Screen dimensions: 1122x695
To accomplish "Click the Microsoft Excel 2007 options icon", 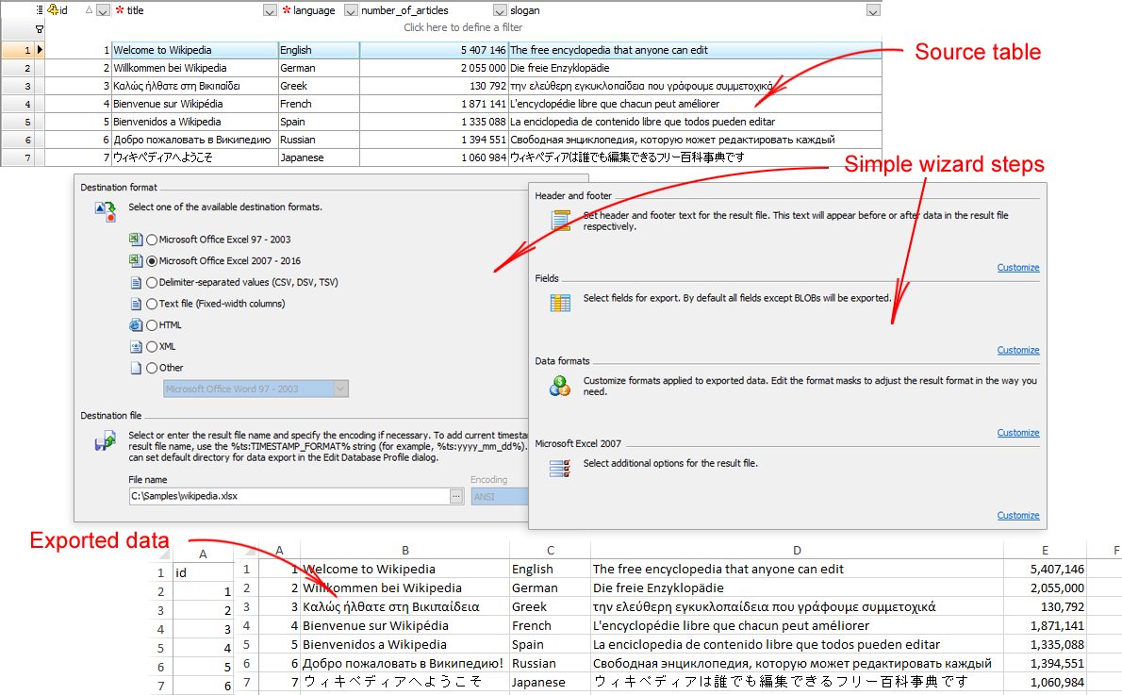I will pyautogui.click(x=560, y=469).
